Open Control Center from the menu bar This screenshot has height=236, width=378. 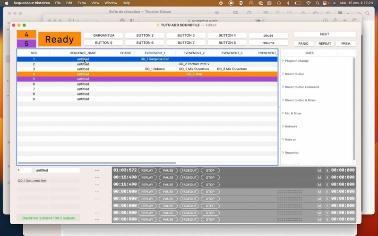325,3
